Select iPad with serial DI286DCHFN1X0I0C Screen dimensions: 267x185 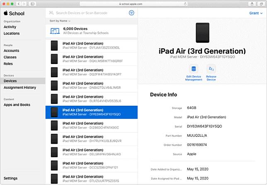92,126
